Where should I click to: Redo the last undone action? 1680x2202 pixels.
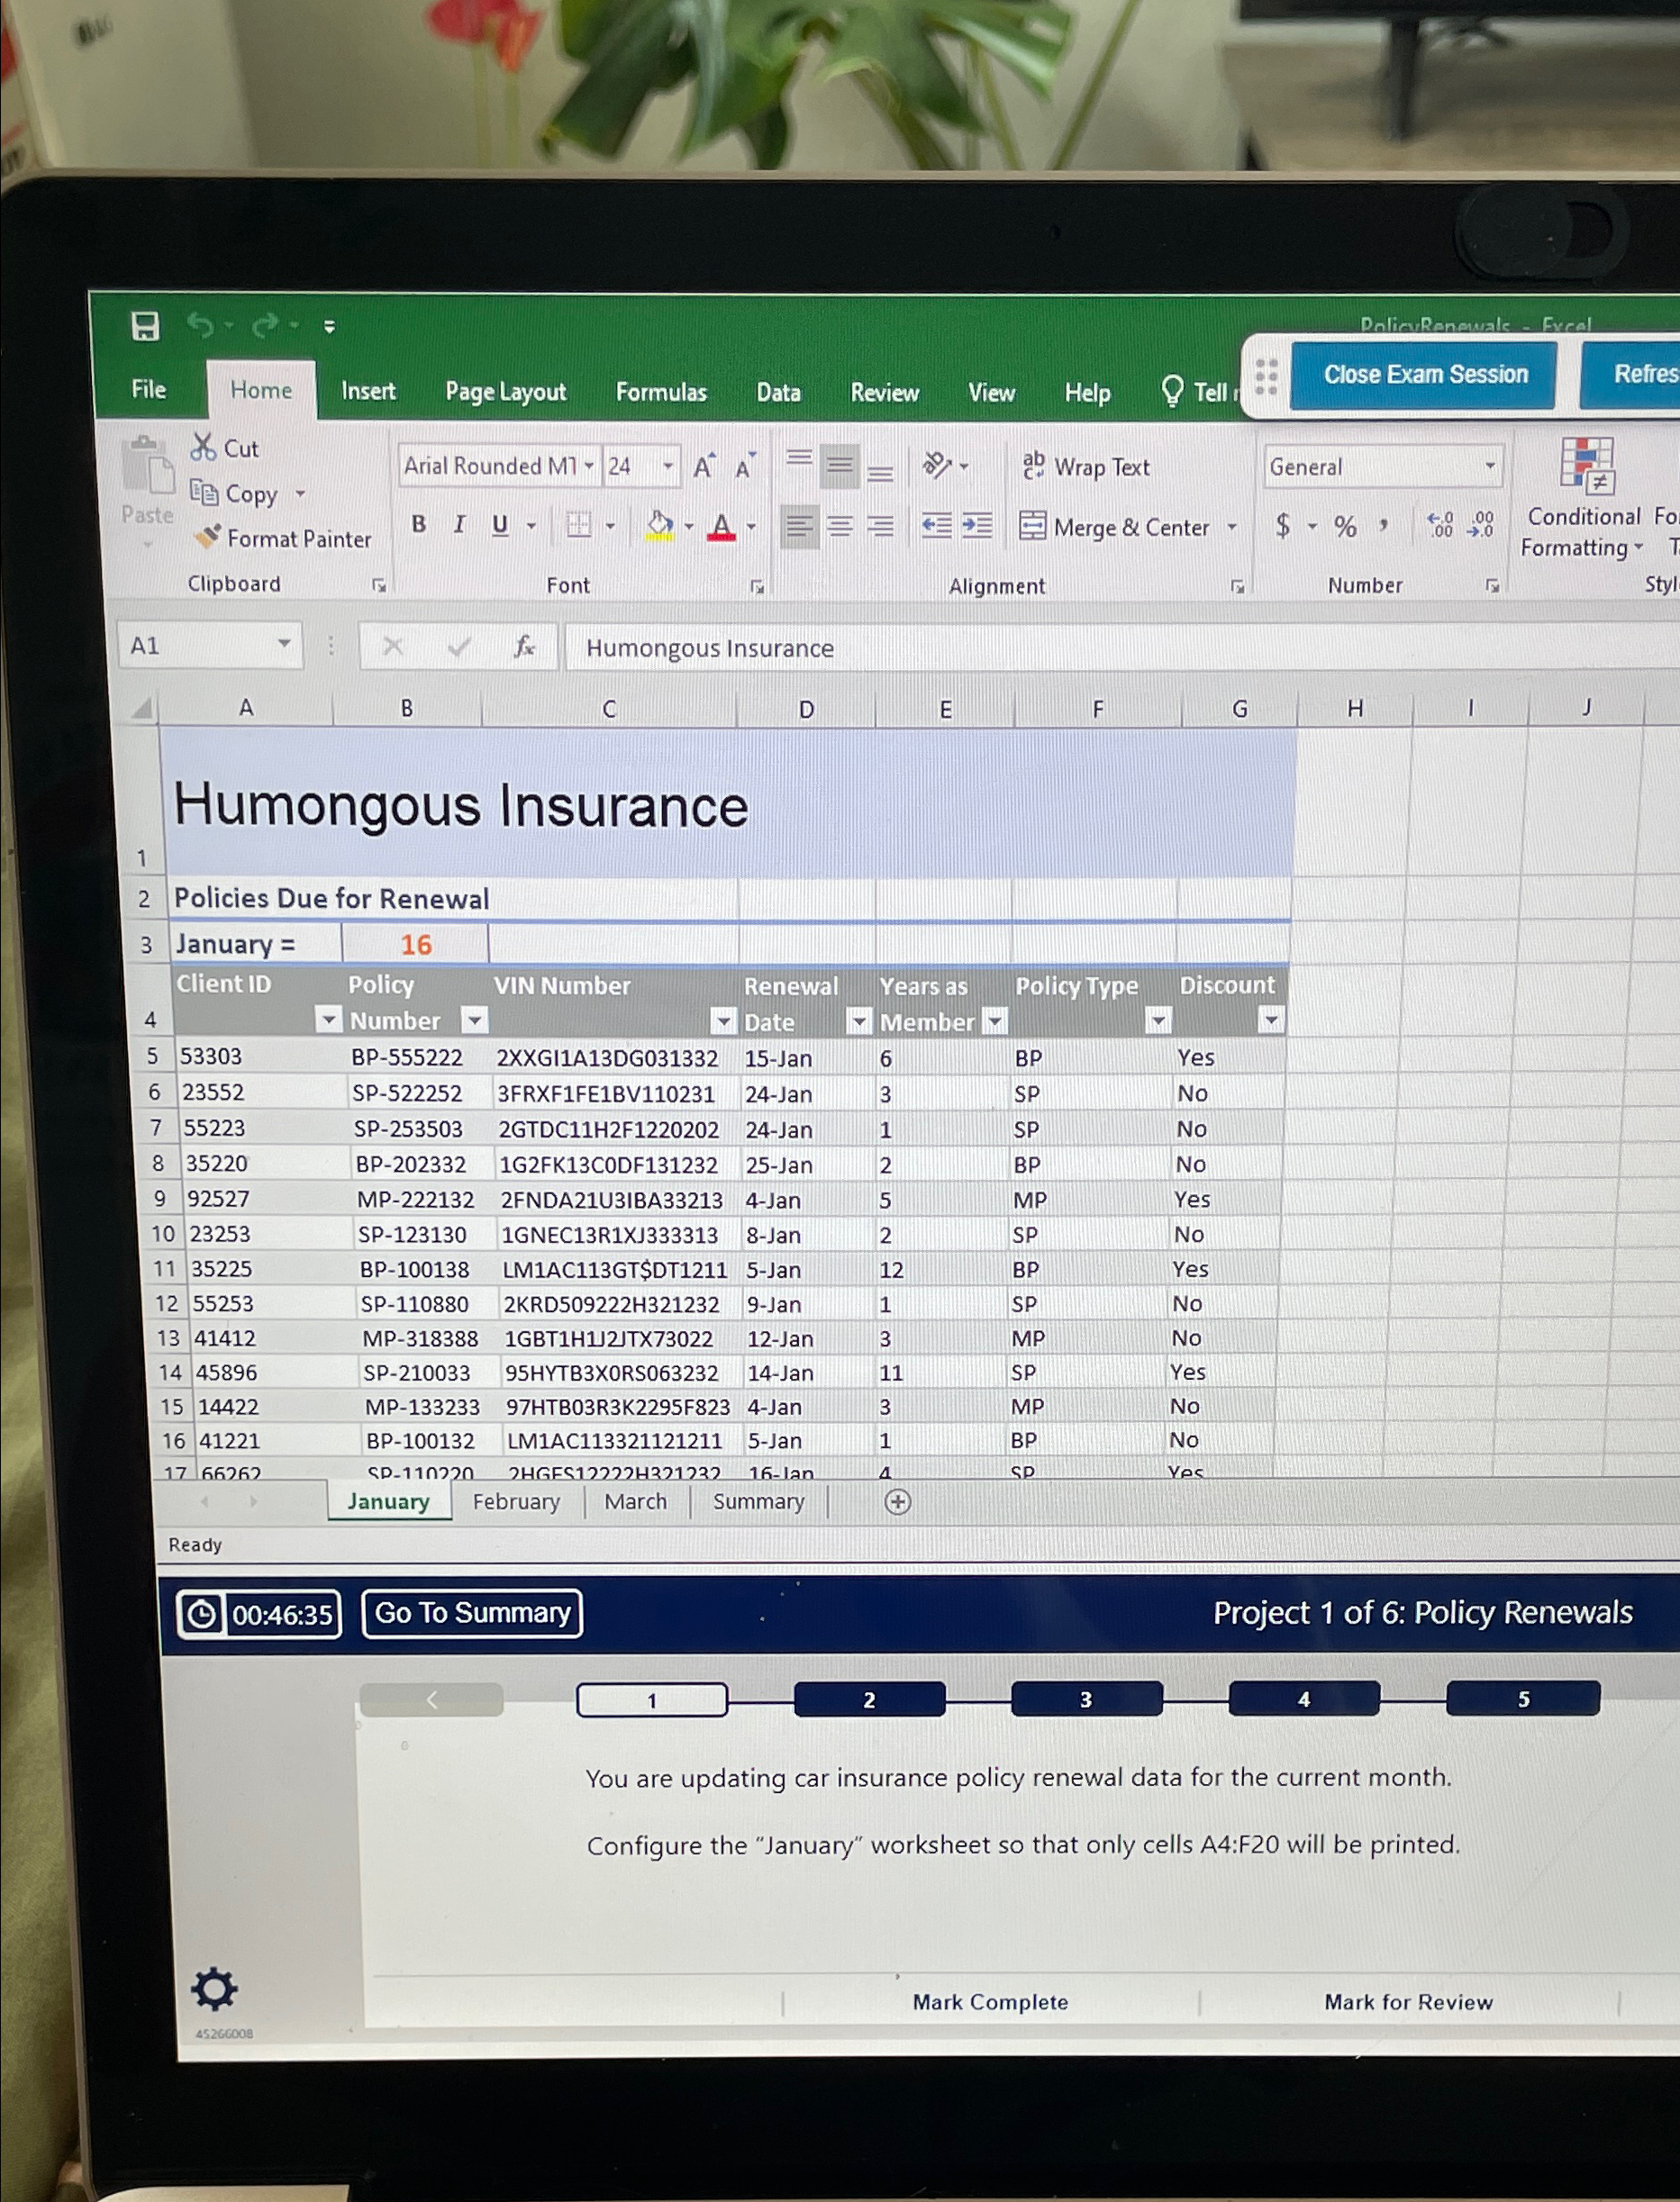[267, 326]
